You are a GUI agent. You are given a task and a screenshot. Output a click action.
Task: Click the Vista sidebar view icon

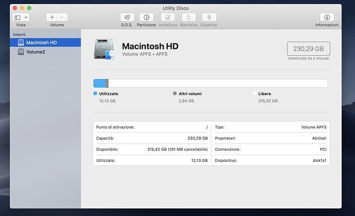[x=17, y=17]
